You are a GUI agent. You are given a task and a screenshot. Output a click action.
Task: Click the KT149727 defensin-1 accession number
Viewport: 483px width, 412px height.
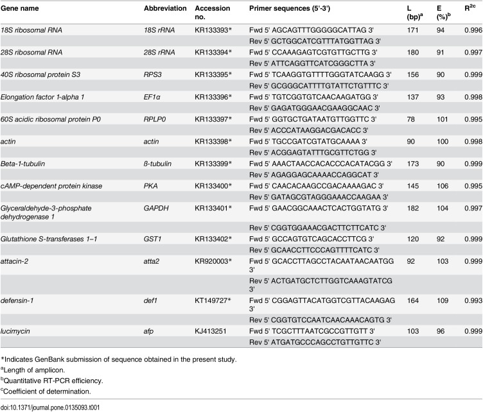(x=213, y=300)
